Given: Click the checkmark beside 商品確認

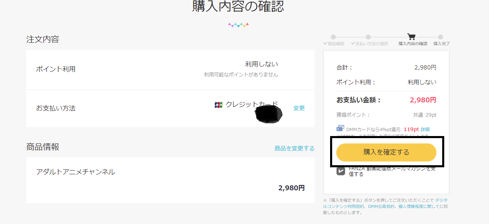Looking at the screenshot, I should tap(325, 44).
